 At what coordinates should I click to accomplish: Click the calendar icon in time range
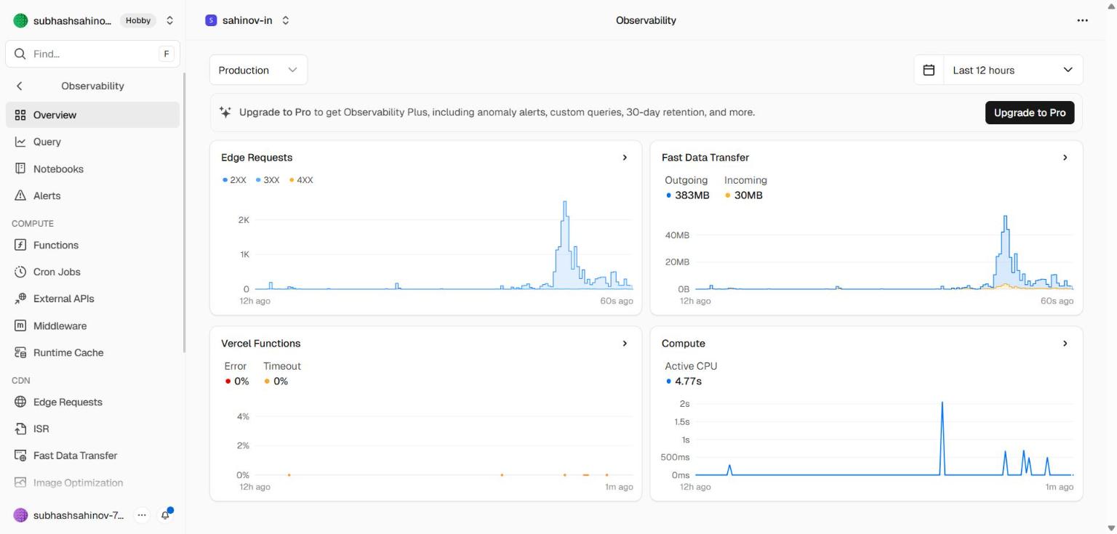pyautogui.click(x=929, y=70)
